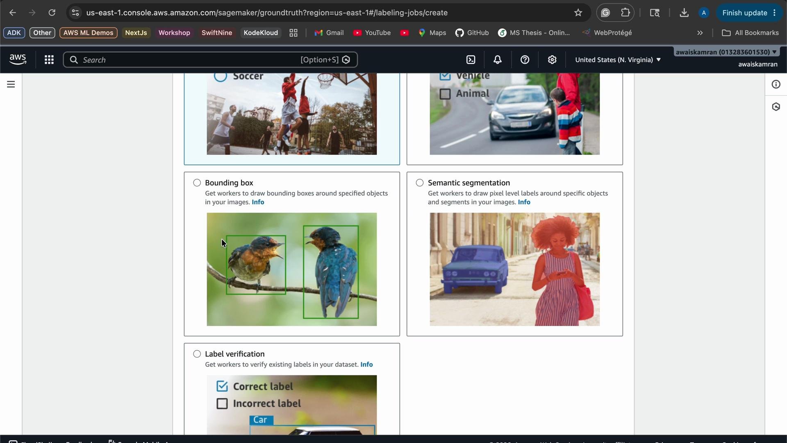787x443 pixels.
Task: View site information icon in address bar
Action: point(75,13)
